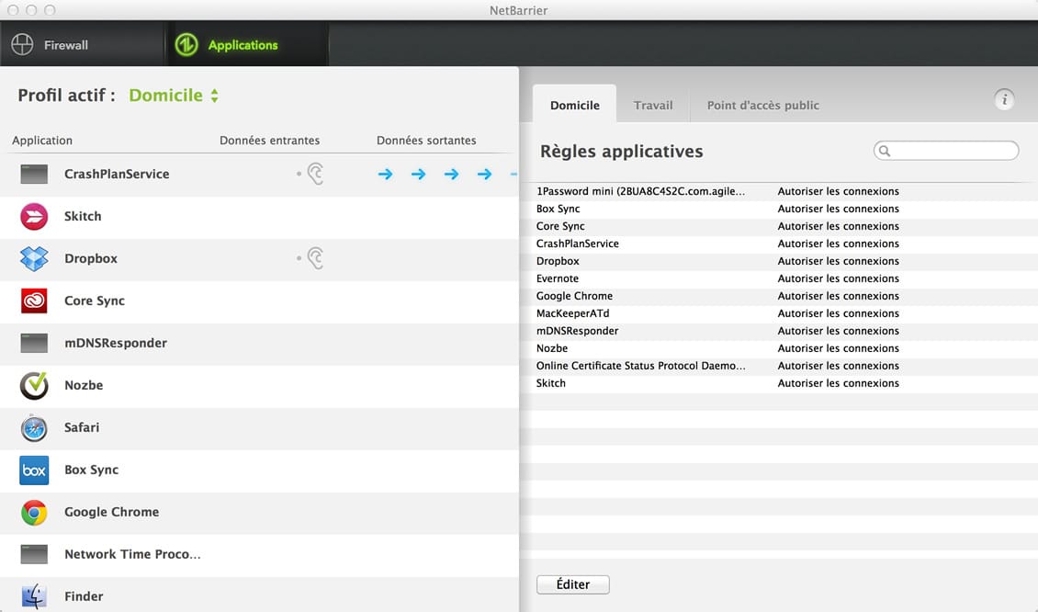
Task: Click the Box Sync blue icon
Action: (x=34, y=470)
